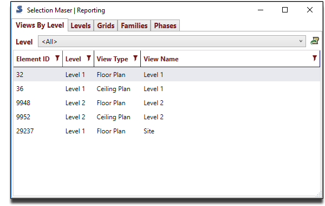The image size is (325, 206).
Task: Switch to the Levels tab
Action: 81,25
